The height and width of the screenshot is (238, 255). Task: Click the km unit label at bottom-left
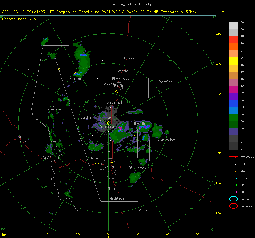point(4,235)
